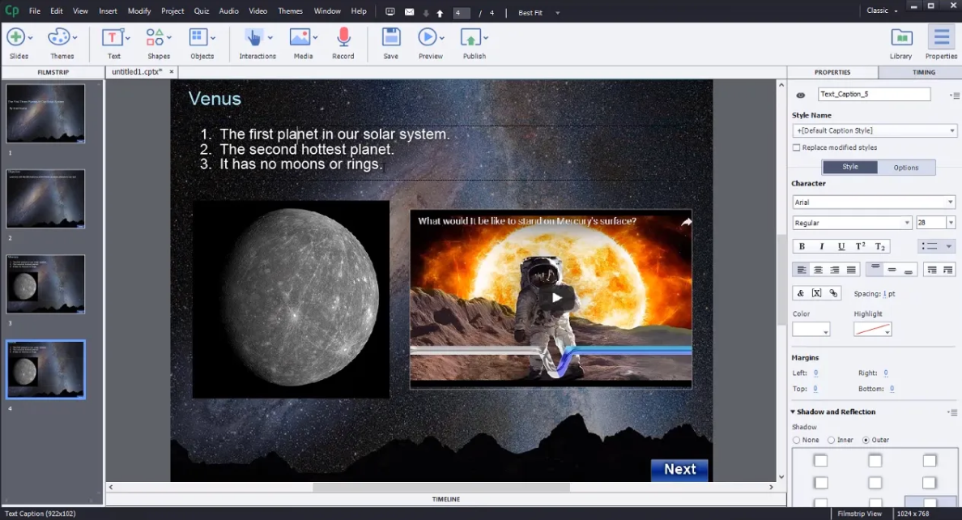Screen dimensions: 962x520
Task: Increase text indent
Action: click(x=948, y=271)
